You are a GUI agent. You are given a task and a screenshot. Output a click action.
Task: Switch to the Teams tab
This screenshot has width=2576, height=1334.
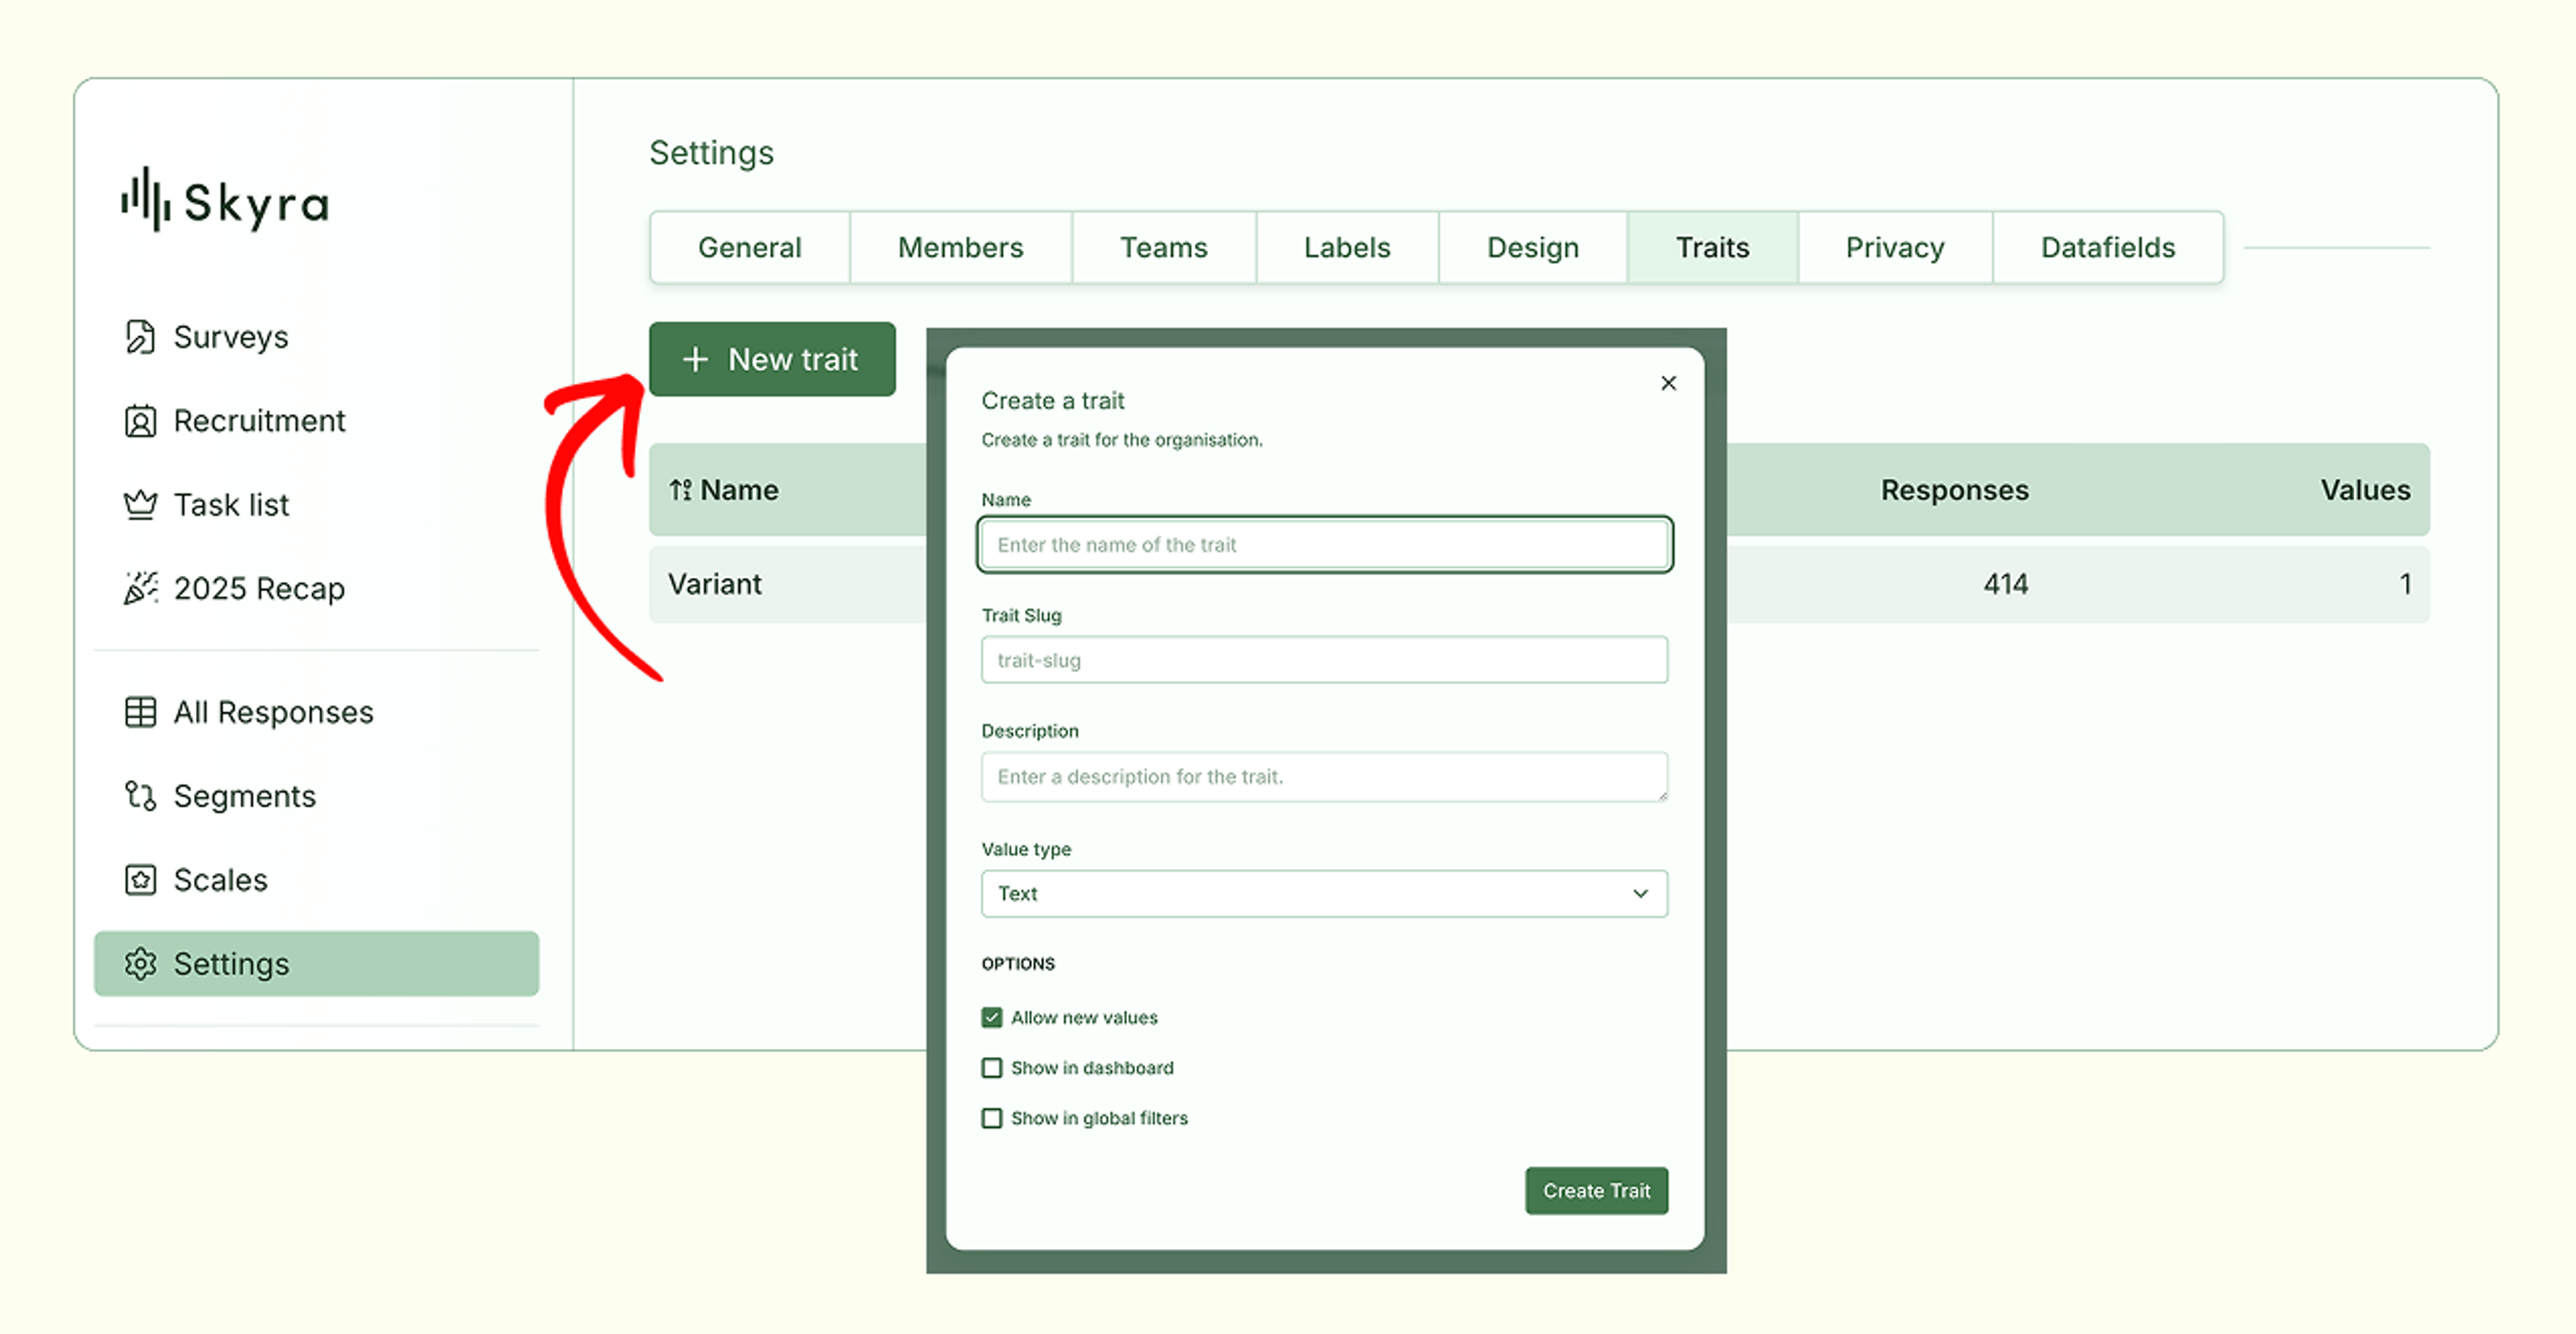(x=1164, y=248)
